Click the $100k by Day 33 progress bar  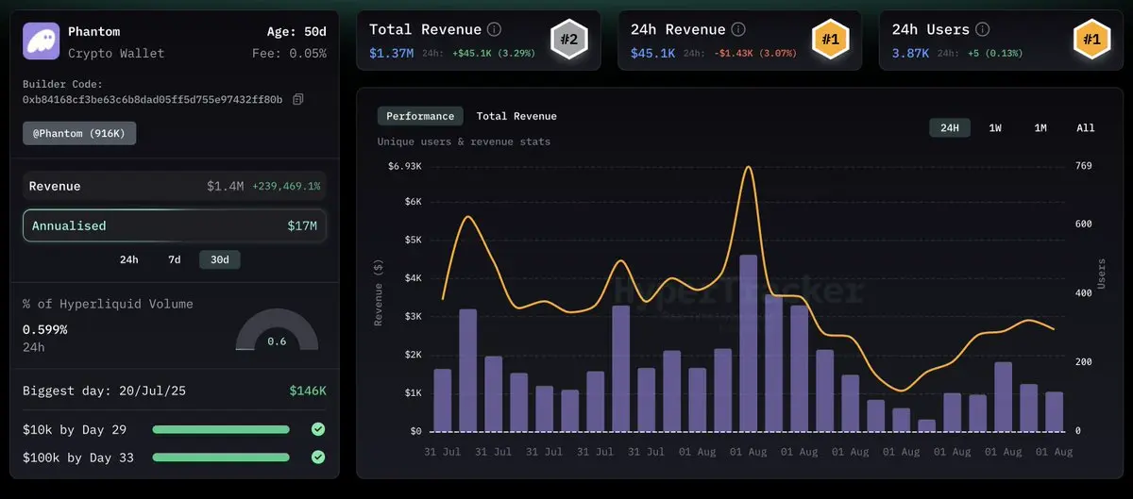coord(221,457)
